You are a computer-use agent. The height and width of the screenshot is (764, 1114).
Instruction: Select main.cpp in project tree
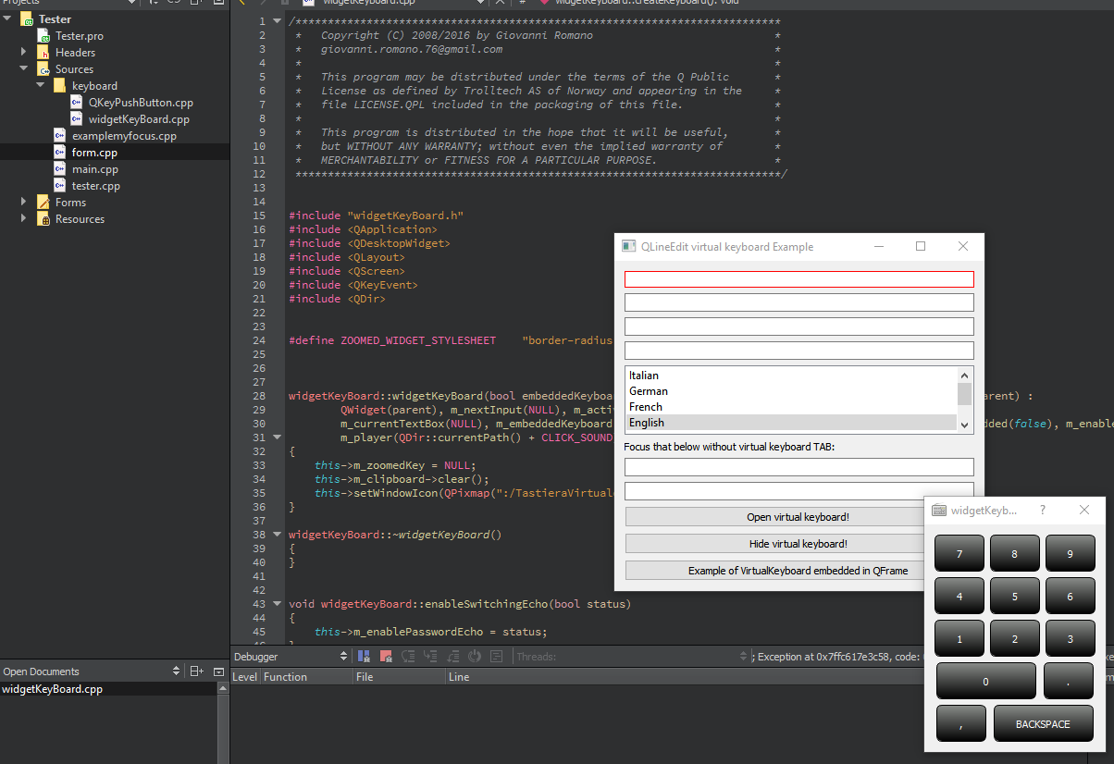coord(95,168)
